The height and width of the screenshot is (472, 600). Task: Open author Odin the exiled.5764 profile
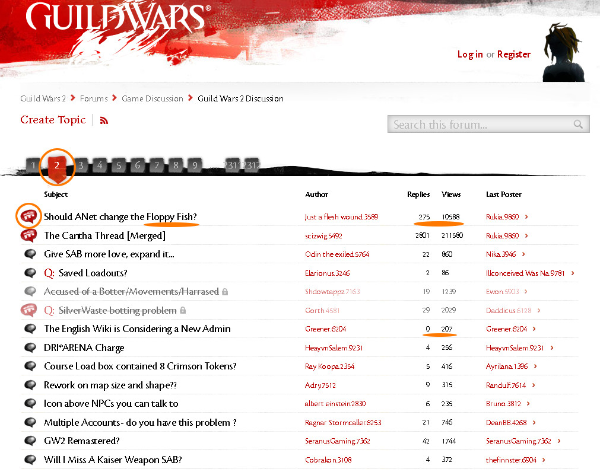click(x=337, y=254)
